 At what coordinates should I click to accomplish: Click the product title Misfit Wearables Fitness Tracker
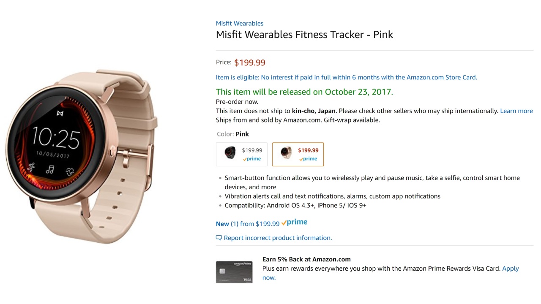point(304,35)
